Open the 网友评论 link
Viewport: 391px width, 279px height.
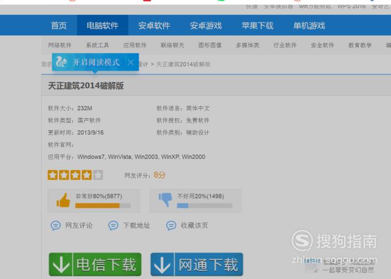[x=79, y=225]
